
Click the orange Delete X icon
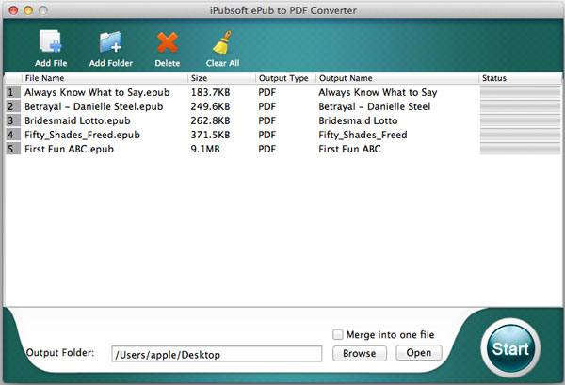click(168, 42)
